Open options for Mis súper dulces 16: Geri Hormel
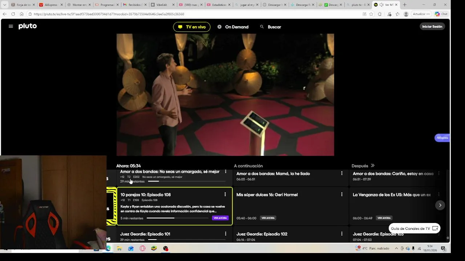Viewport: 465px width, 261px height. [x=342, y=194]
